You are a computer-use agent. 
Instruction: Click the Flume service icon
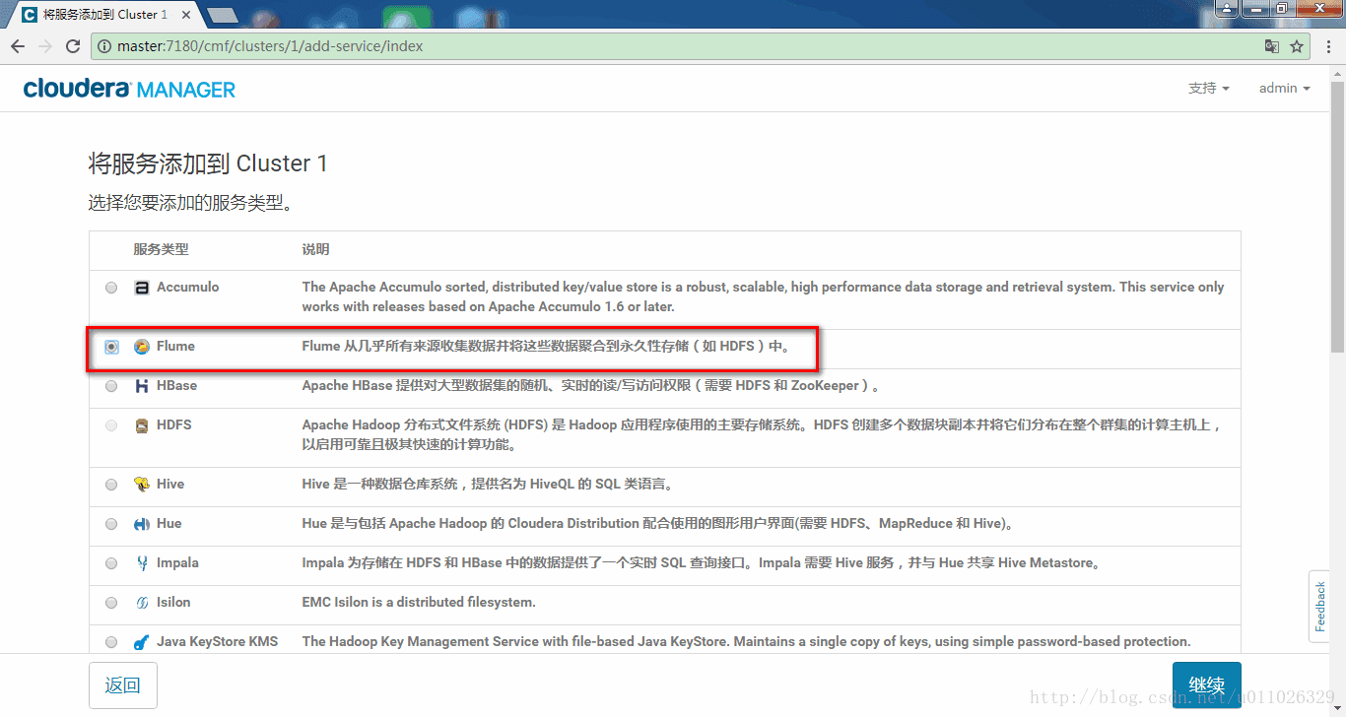[x=142, y=347]
